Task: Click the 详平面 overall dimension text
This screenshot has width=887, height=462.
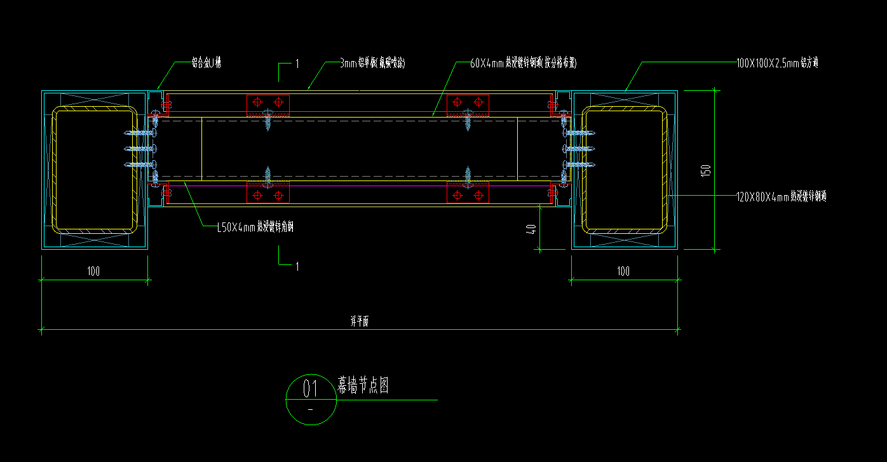Action: [x=359, y=322]
